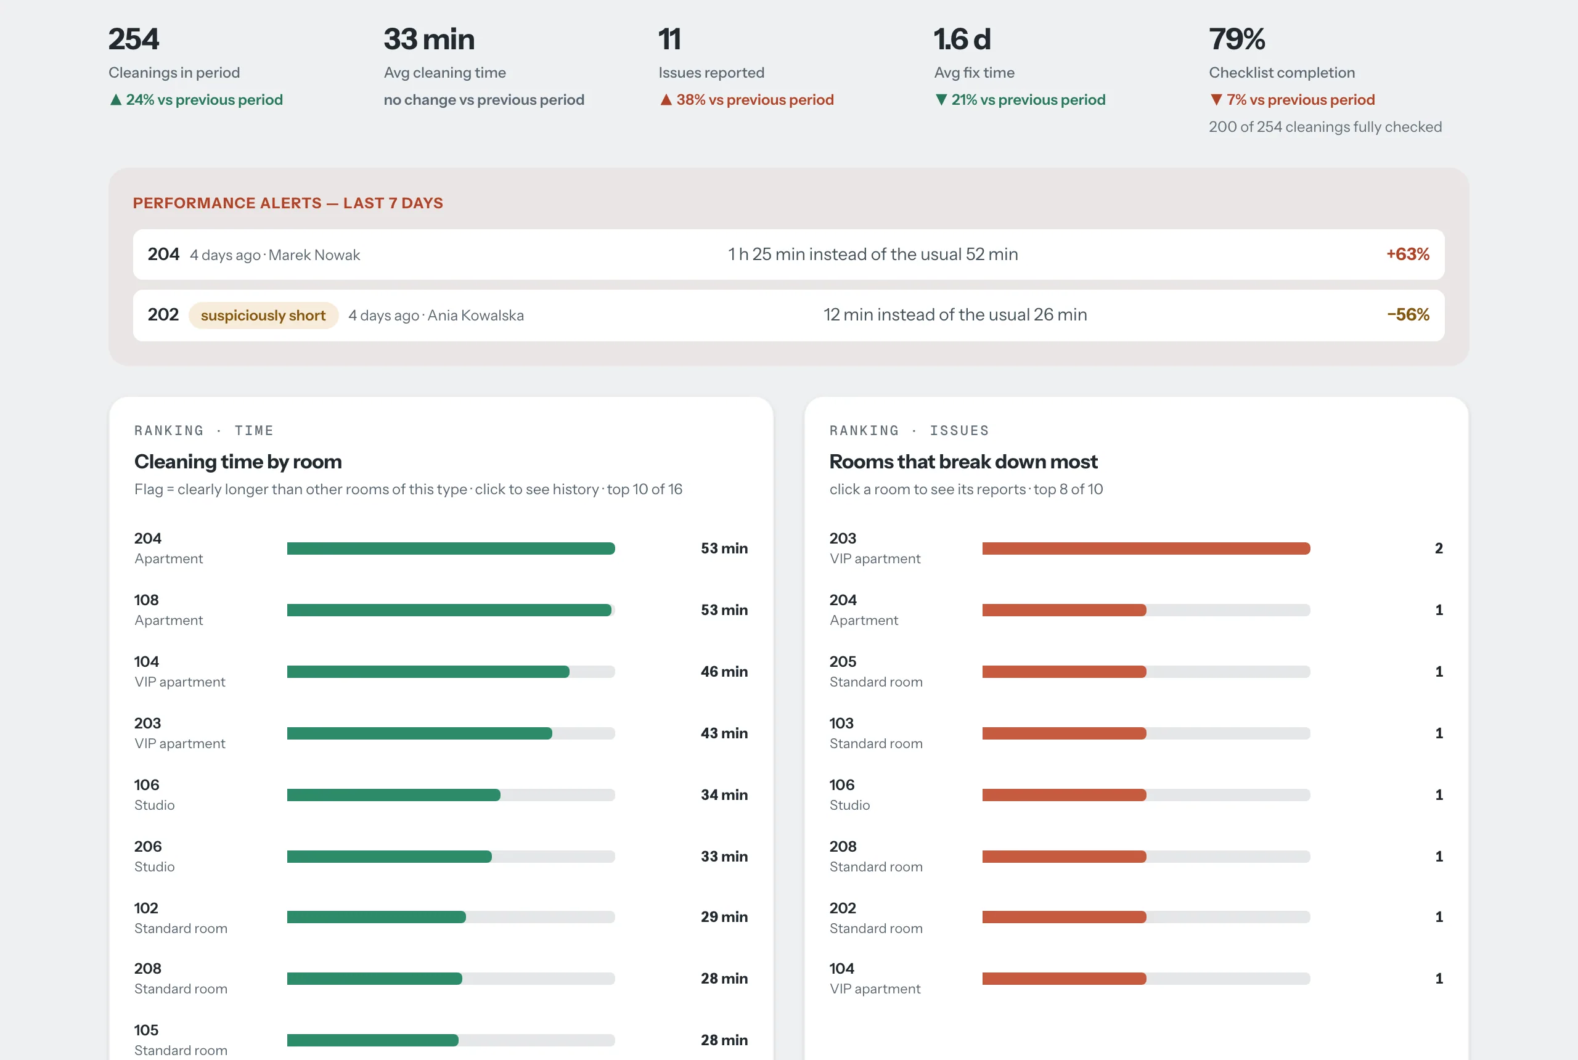Image resolution: width=1578 pixels, height=1060 pixels.
Task: Open room 206 Studio cleaning time history
Action: [x=441, y=856]
